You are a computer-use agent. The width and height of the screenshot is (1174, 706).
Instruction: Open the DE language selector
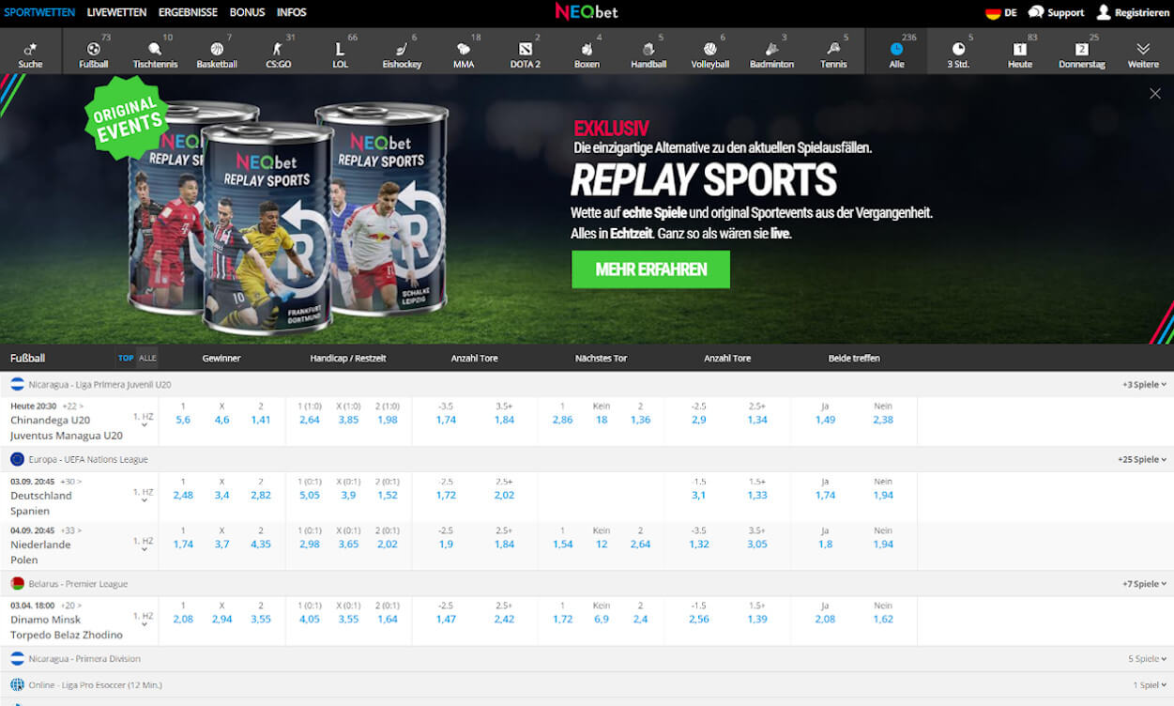[x=1000, y=13]
